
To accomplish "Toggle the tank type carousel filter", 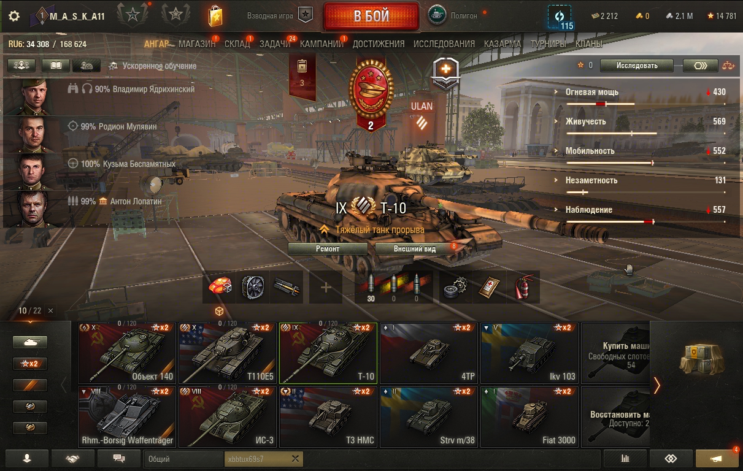I will click(x=30, y=342).
